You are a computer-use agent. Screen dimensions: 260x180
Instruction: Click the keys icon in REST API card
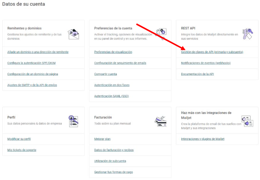[x=248, y=34]
